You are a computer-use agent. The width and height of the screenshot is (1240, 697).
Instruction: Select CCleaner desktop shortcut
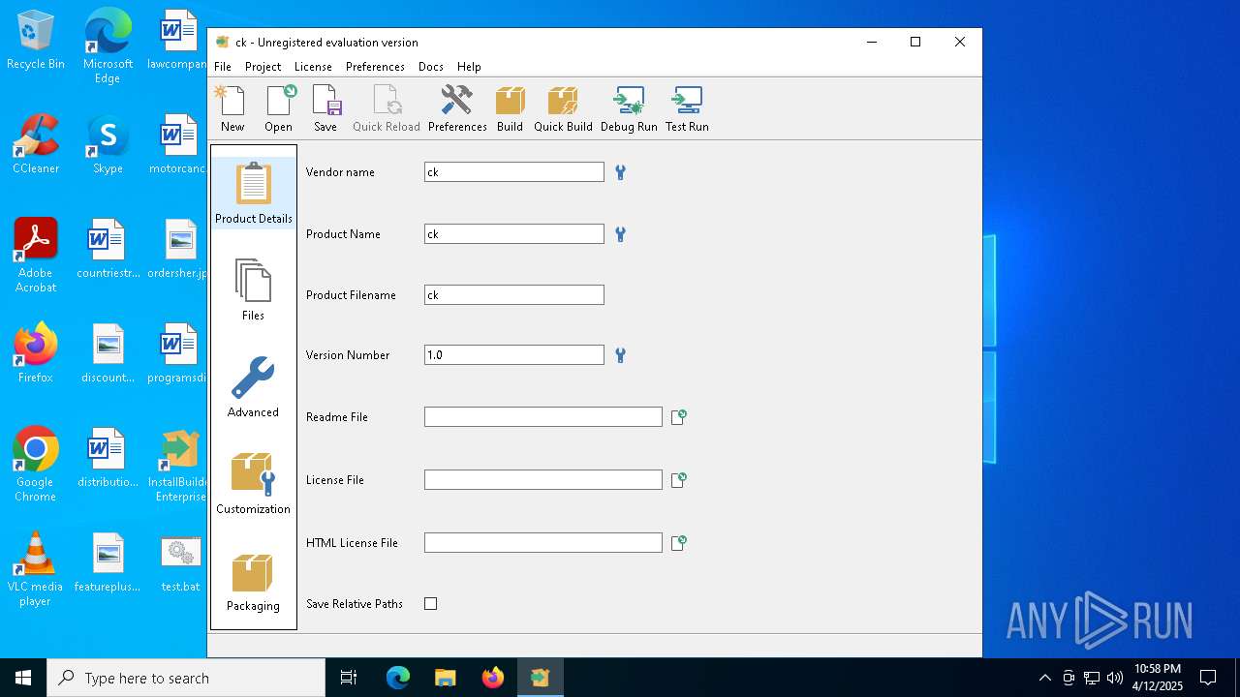pos(36,145)
